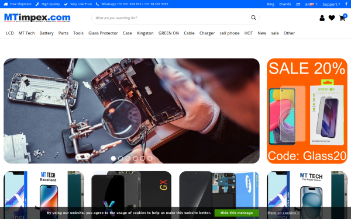Screen dimensions: 351x219
Task: Open the sale category menu
Action: click(275, 33)
